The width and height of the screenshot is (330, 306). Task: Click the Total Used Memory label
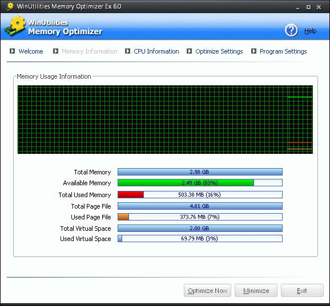(x=84, y=195)
